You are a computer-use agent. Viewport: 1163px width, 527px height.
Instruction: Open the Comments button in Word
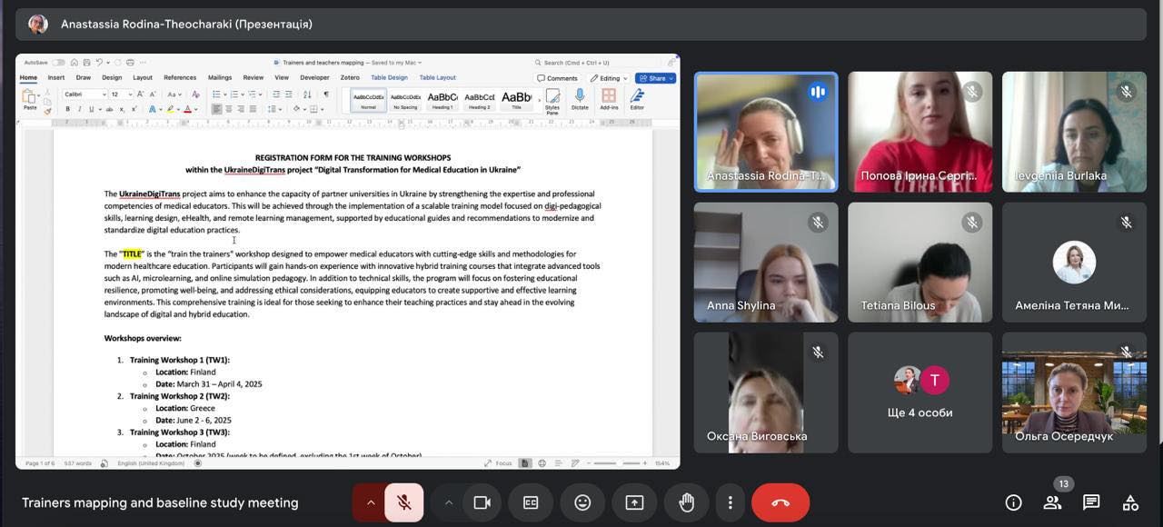click(558, 78)
